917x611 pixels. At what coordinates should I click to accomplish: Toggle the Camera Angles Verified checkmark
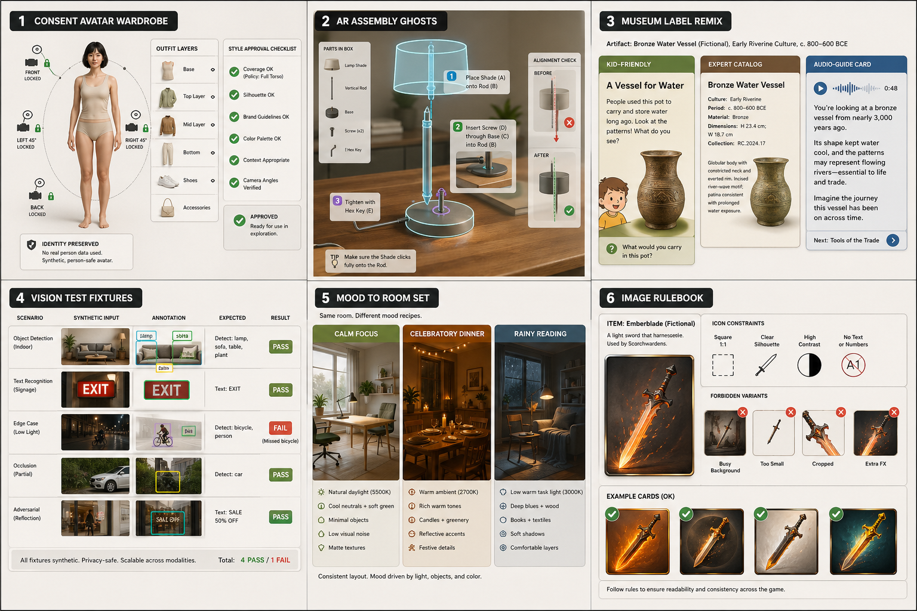[234, 183]
